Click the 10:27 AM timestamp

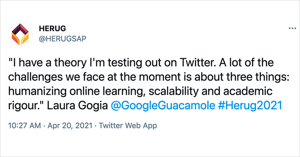[24, 126]
